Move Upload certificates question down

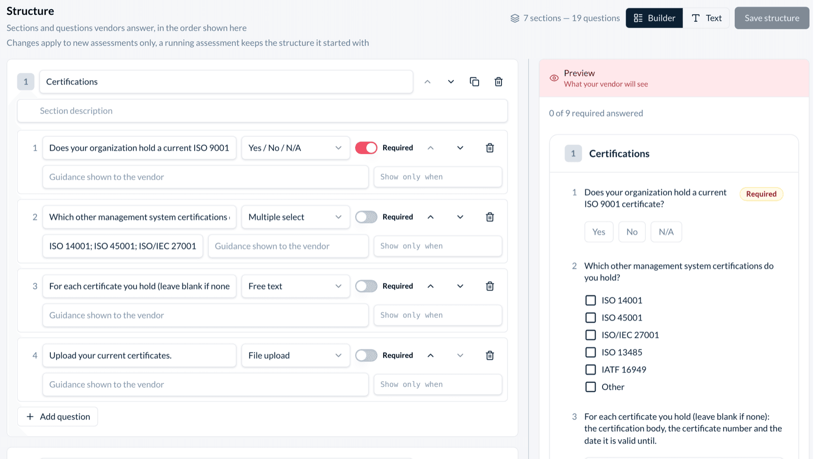pos(460,355)
